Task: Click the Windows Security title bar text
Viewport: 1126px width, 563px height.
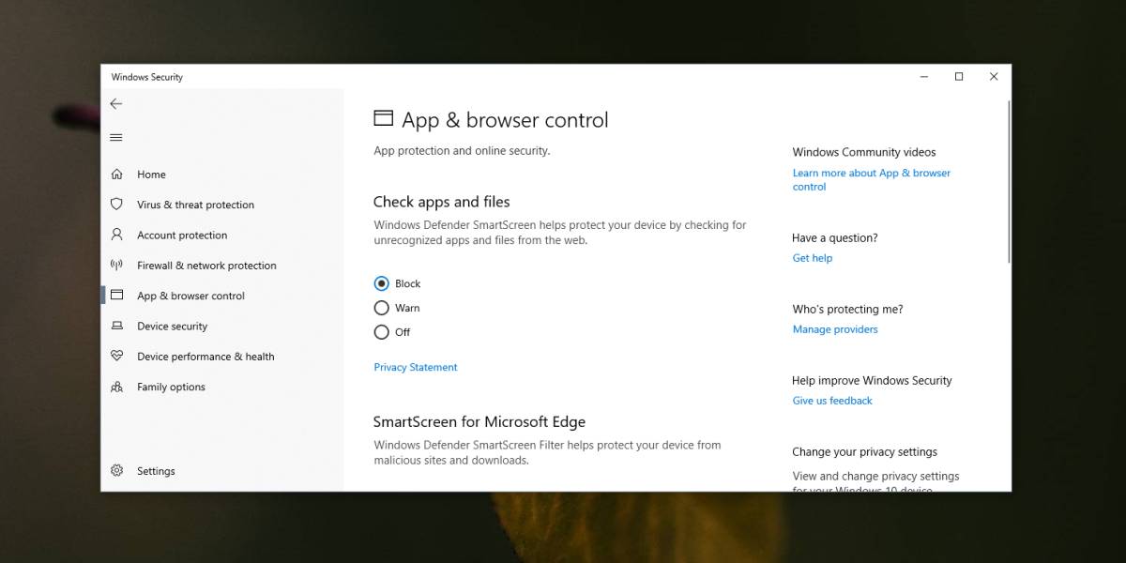Action: coord(147,77)
